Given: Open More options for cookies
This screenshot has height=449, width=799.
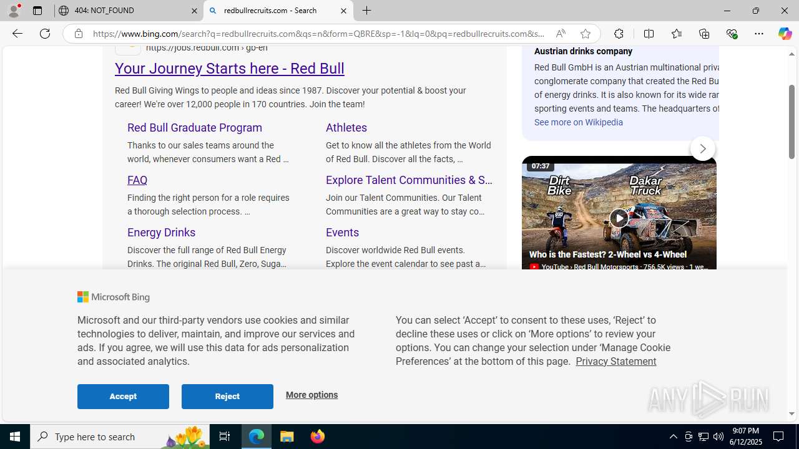Looking at the screenshot, I should coord(311,395).
